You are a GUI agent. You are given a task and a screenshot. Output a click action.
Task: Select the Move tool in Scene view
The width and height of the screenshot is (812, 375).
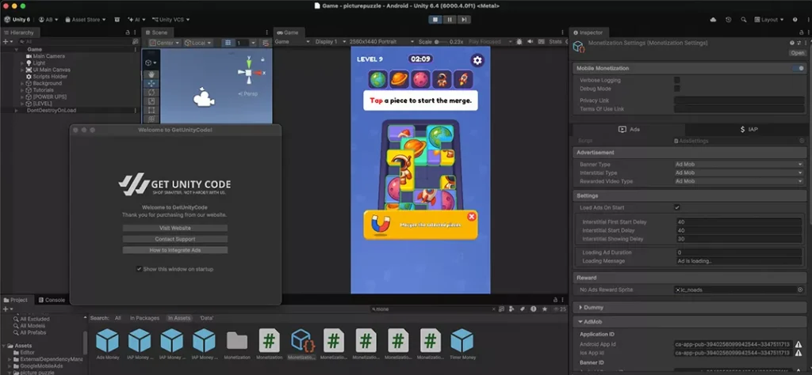151,83
